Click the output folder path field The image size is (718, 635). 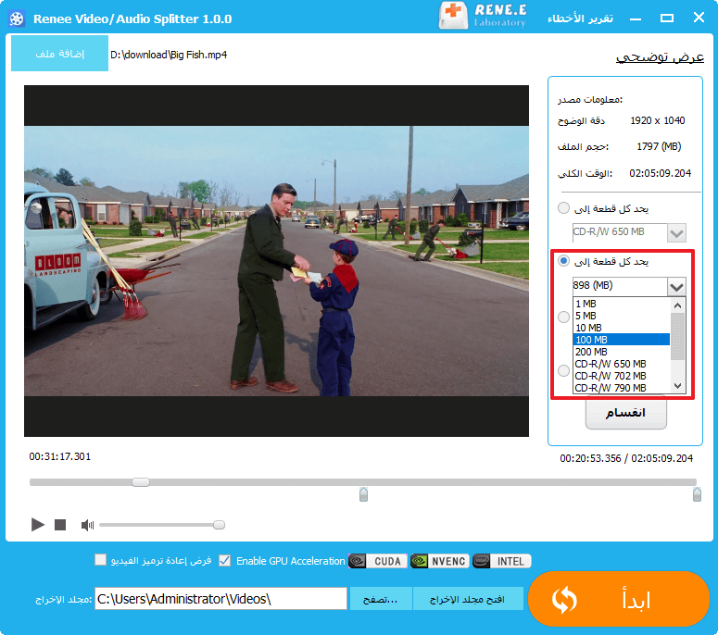click(x=220, y=598)
